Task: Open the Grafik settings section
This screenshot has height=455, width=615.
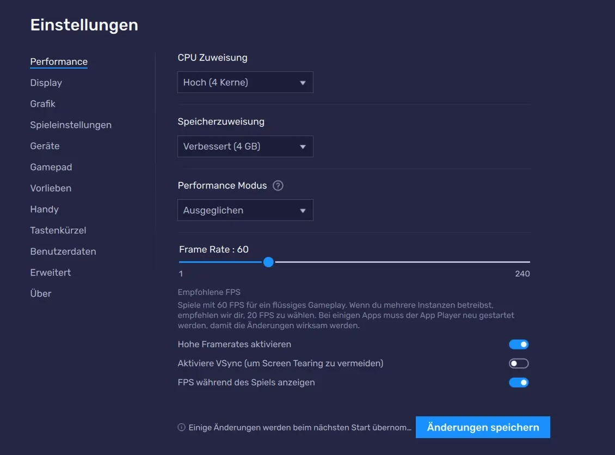Action: (43, 103)
